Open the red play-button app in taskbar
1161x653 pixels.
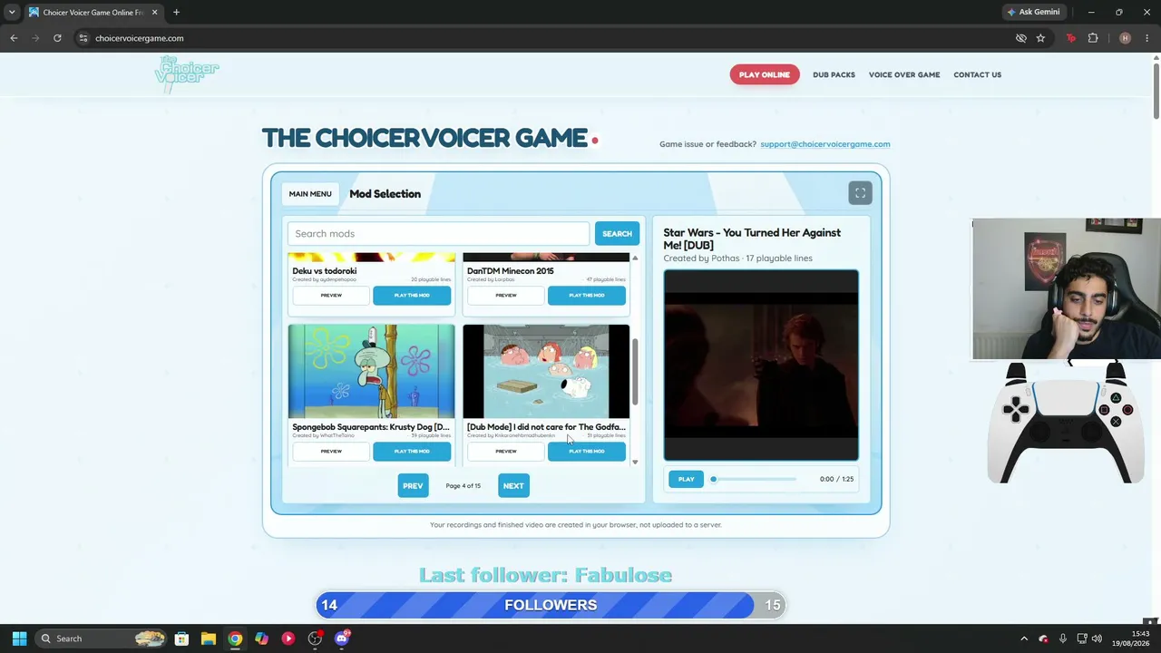[x=288, y=638]
